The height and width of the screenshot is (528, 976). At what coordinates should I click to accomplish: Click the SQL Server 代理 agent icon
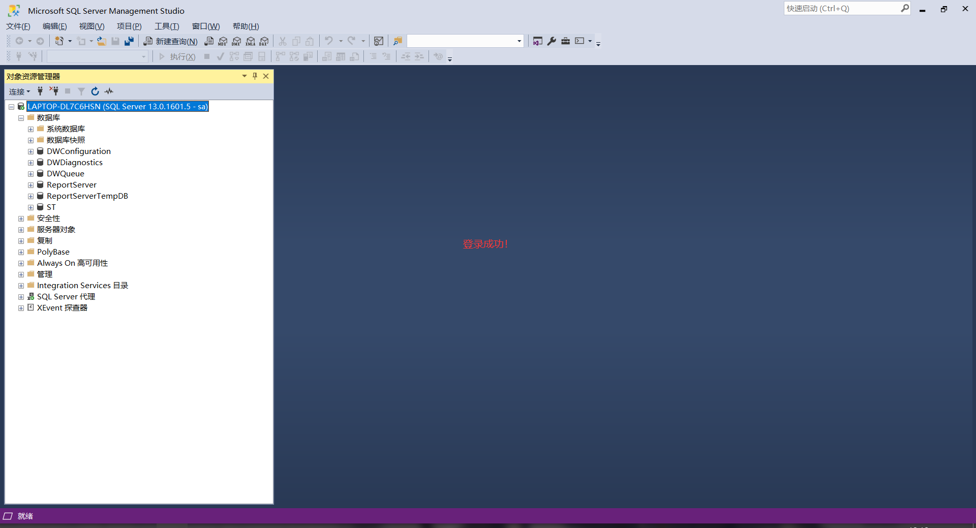[x=30, y=297]
